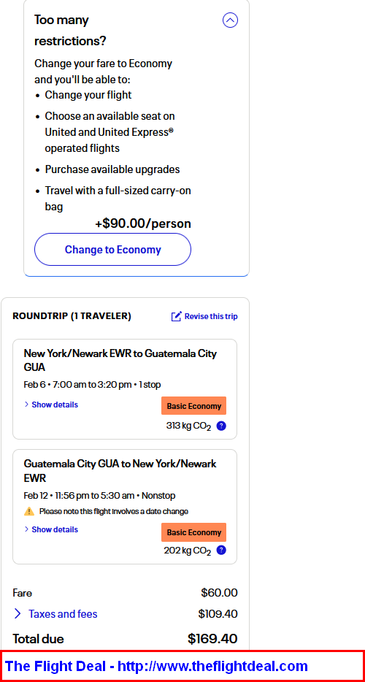Click the chevron beside outbound Show details
This screenshot has width=365, height=682.
click(x=26, y=405)
